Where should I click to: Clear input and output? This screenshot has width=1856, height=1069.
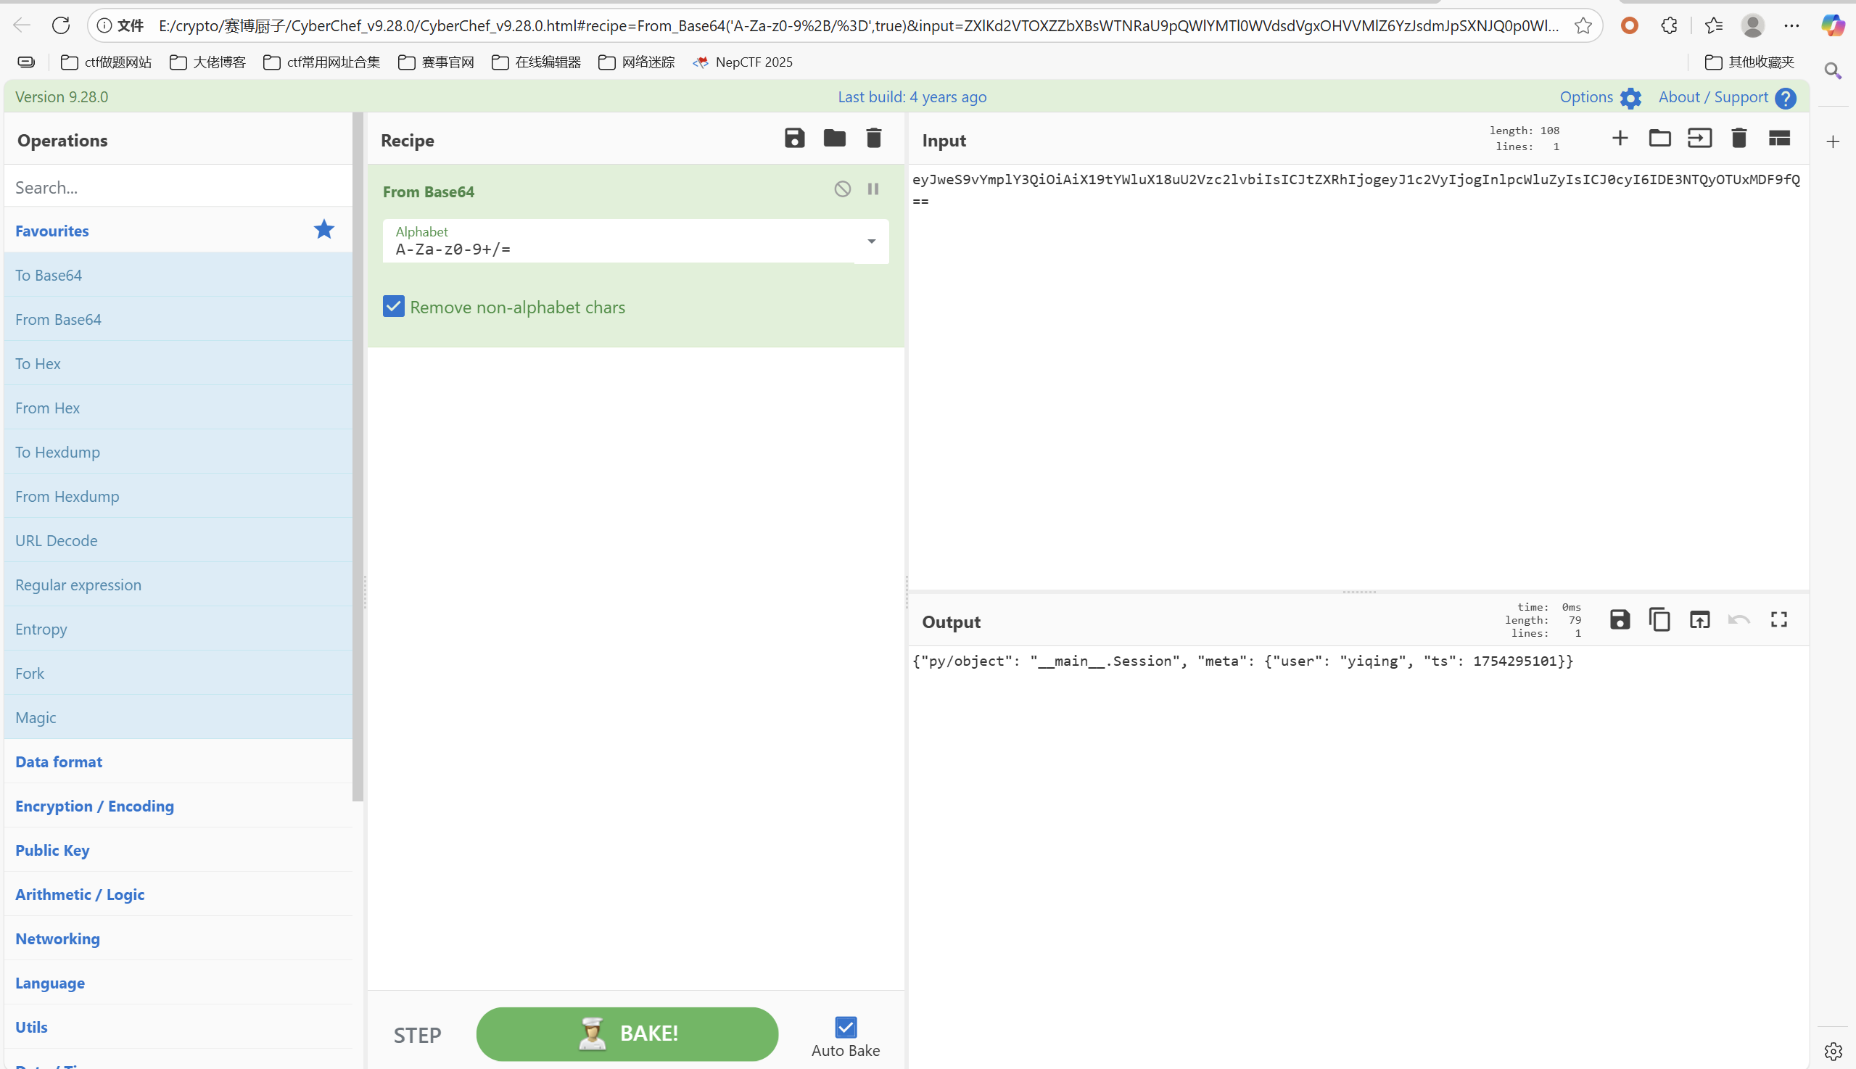point(1739,139)
